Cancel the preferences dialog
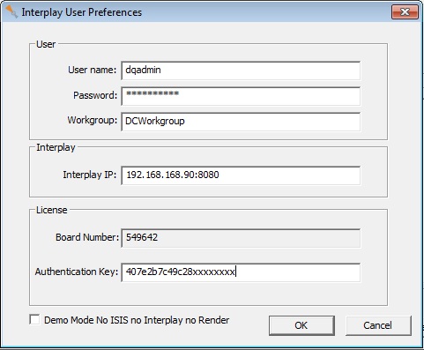424x350 pixels. click(378, 325)
